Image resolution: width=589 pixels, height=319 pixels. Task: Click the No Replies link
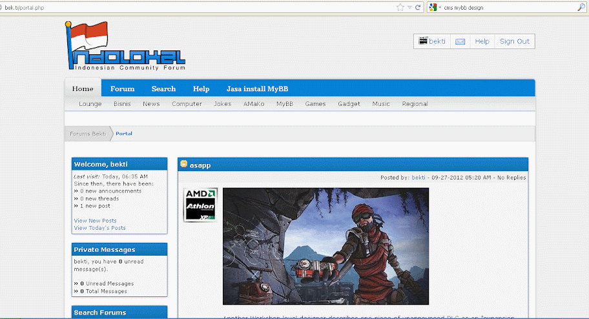512,178
